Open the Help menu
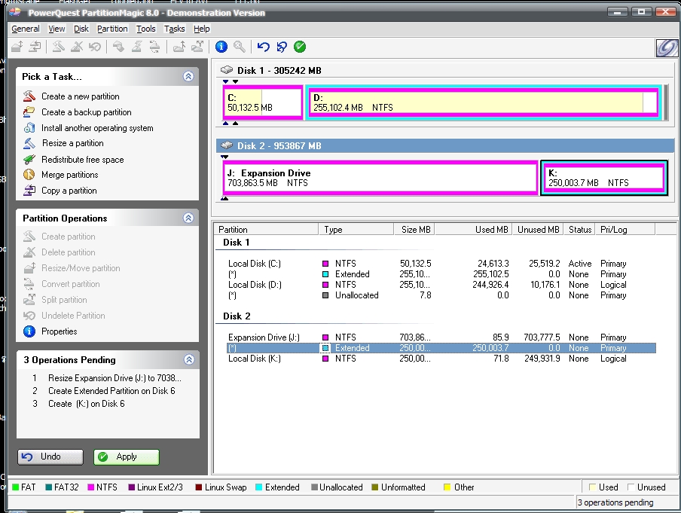 (x=202, y=29)
